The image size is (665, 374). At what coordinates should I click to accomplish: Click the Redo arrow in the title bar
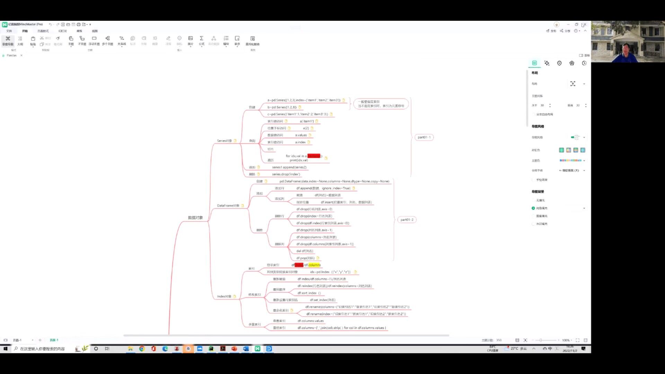(x=58, y=25)
